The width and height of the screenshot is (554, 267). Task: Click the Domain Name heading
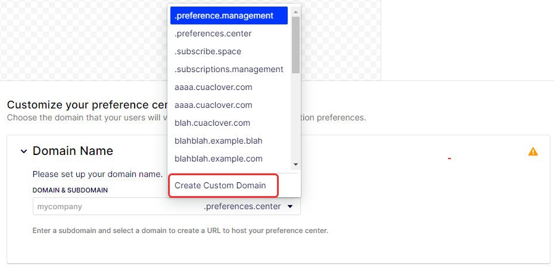click(x=73, y=151)
